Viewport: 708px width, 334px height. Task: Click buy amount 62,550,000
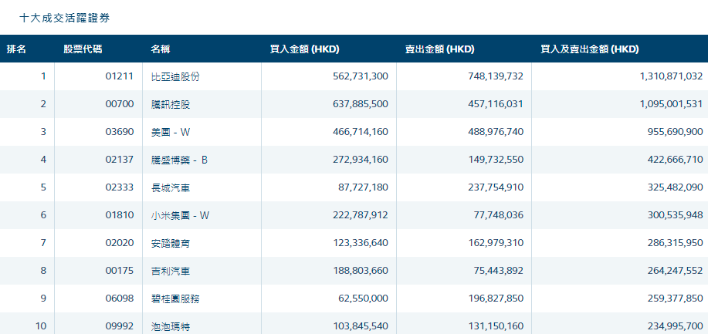363,299
